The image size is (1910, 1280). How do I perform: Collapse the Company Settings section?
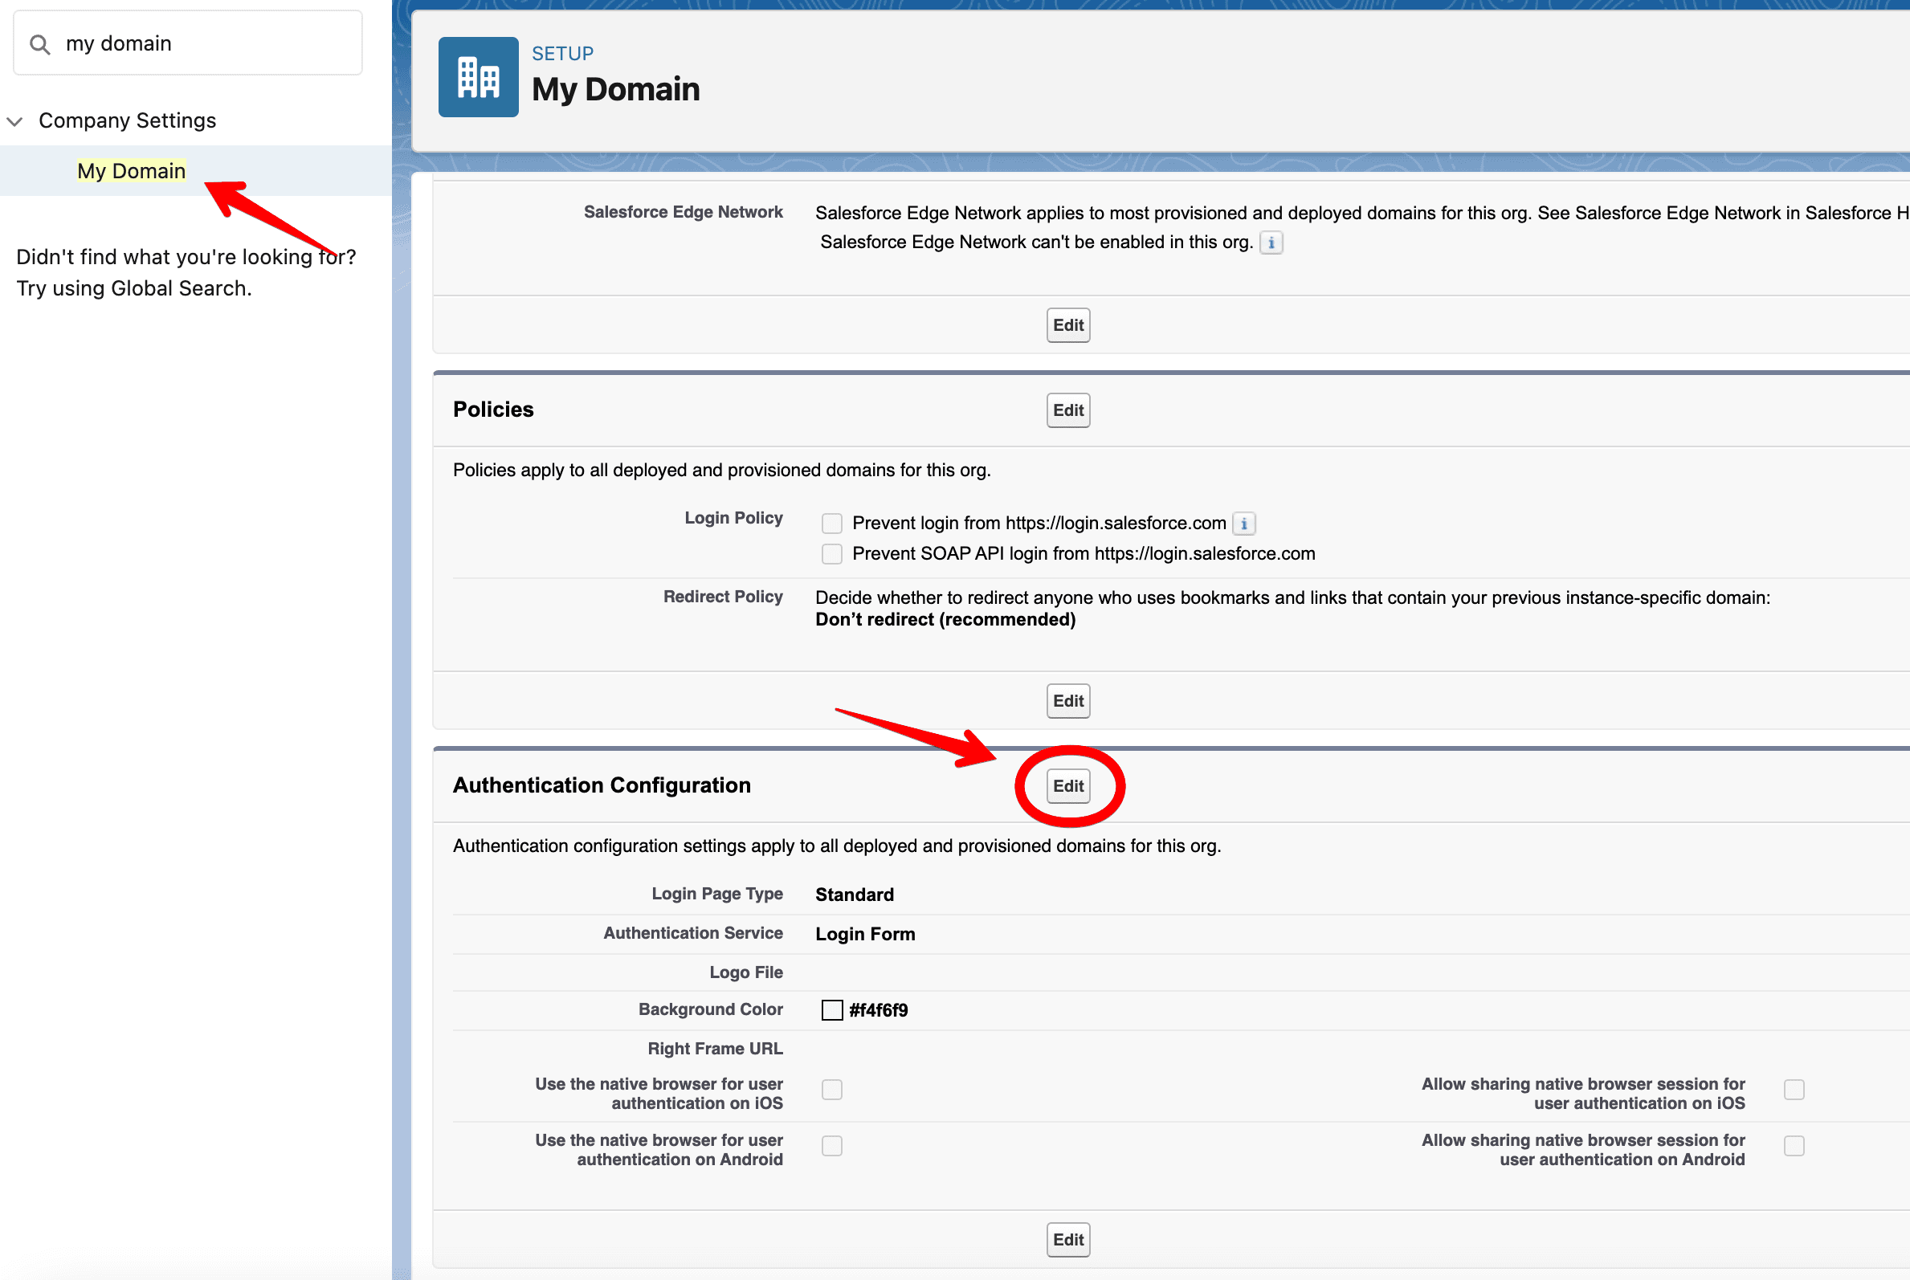pyautogui.click(x=14, y=120)
